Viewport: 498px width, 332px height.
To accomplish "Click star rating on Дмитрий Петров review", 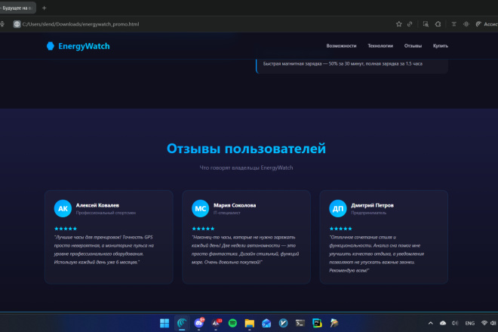I will click(340, 229).
